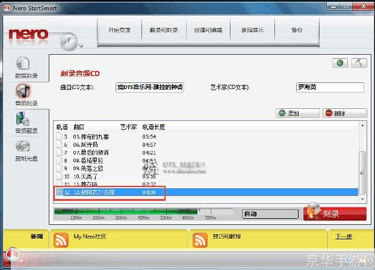Click the nero logo
Viewport: 375px width, 270px height.
click(x=28, y=34)
